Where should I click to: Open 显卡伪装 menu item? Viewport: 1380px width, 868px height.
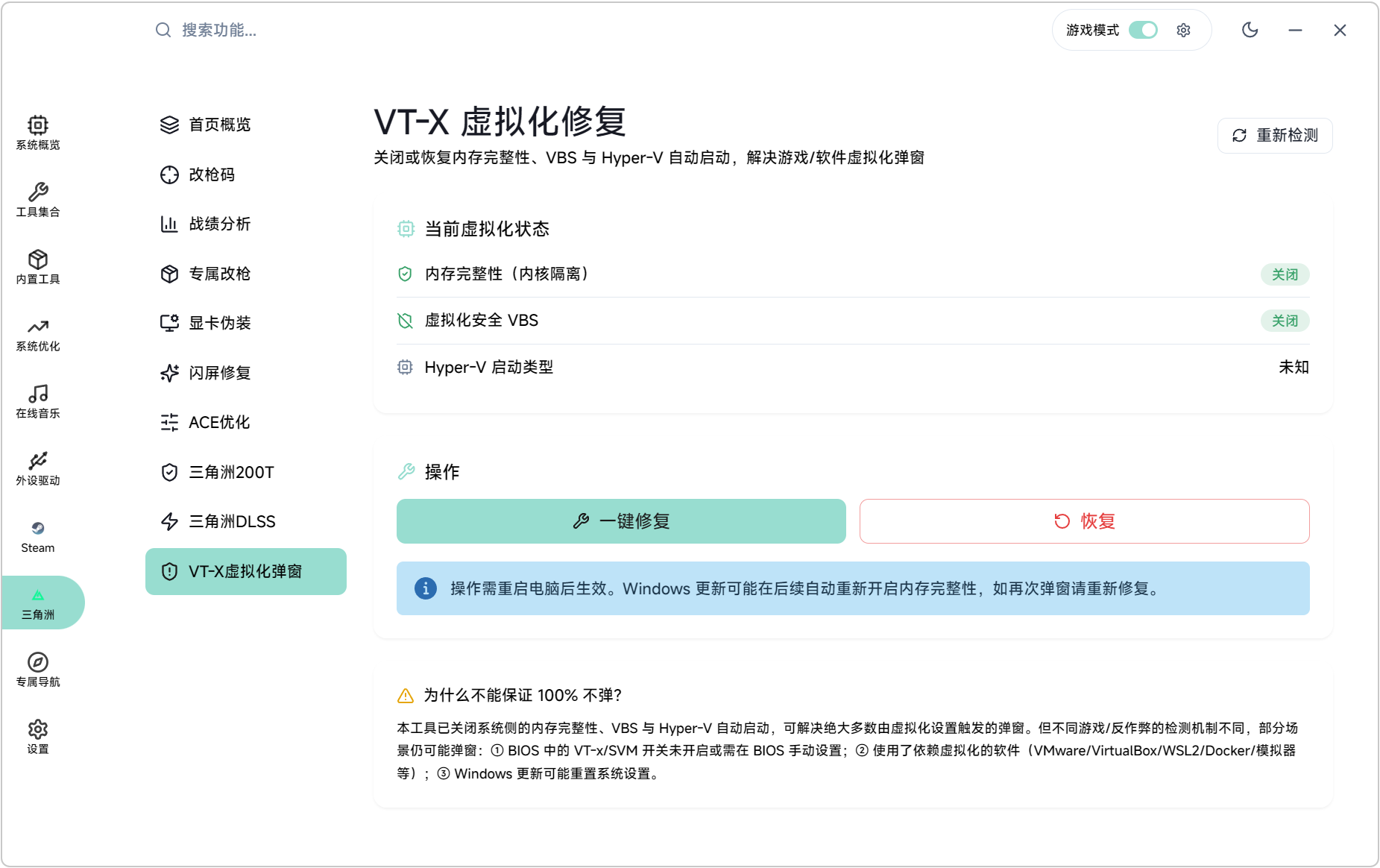point(246,323)
